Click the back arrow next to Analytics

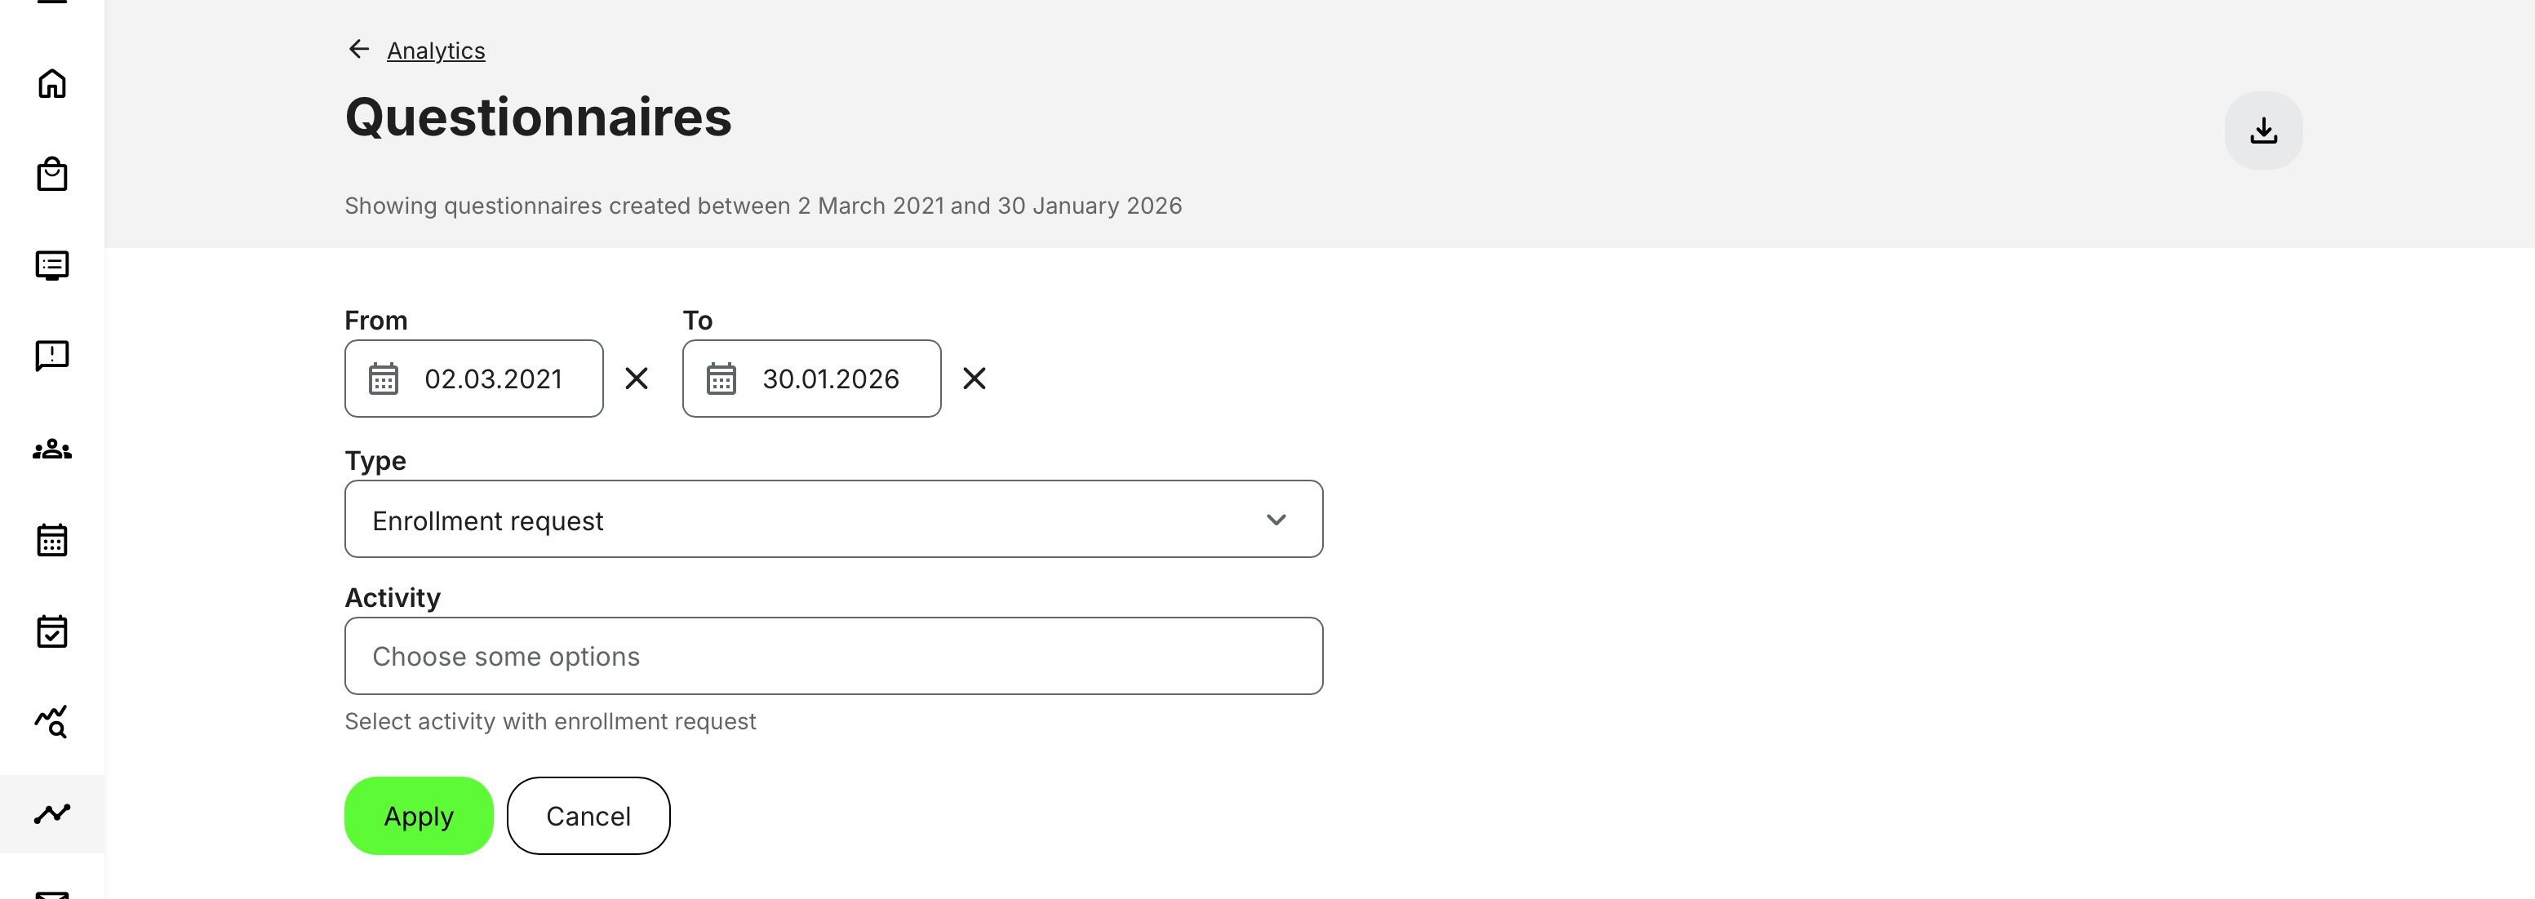coord(357,49)
